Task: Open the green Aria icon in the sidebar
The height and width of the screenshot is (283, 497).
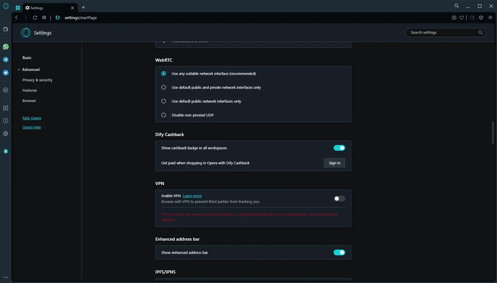Action: pos(6,151)
